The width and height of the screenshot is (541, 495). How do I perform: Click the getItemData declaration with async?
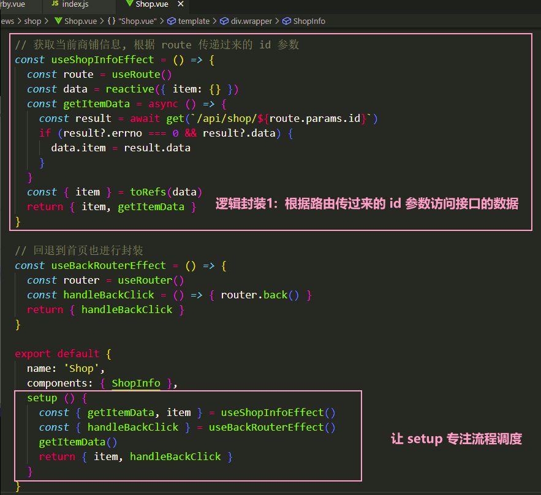click(97, 104)
